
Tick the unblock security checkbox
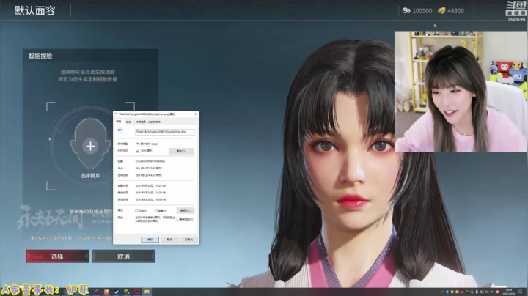[178, 219]
